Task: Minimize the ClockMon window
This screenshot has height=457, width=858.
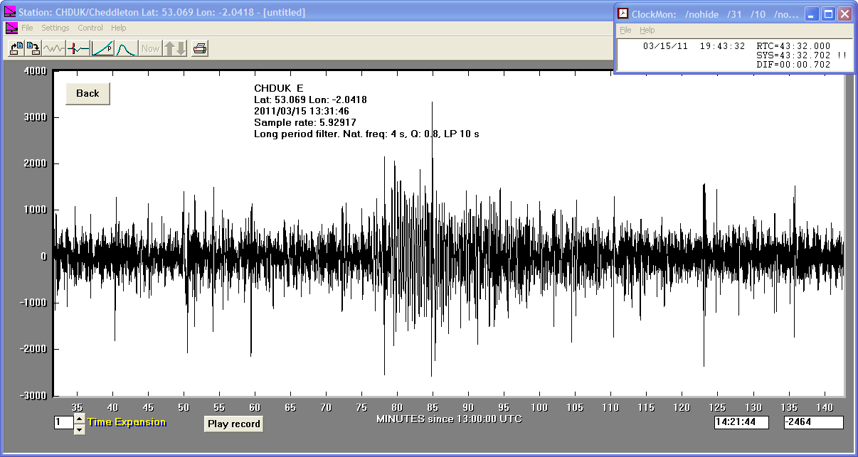Action: click(812, 14)
